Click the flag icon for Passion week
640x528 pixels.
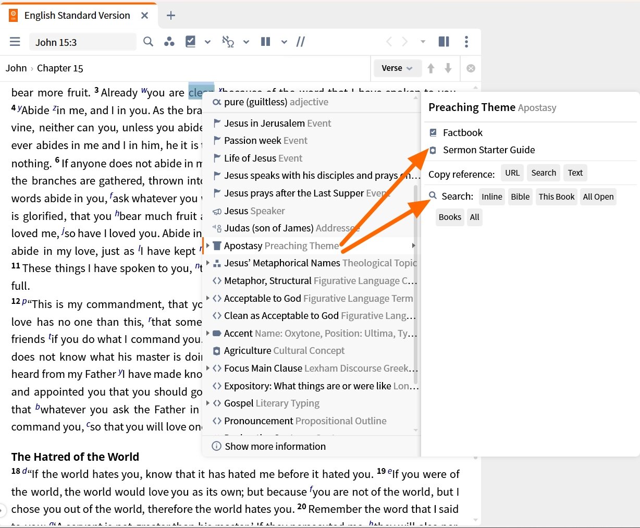coord(217,141)
